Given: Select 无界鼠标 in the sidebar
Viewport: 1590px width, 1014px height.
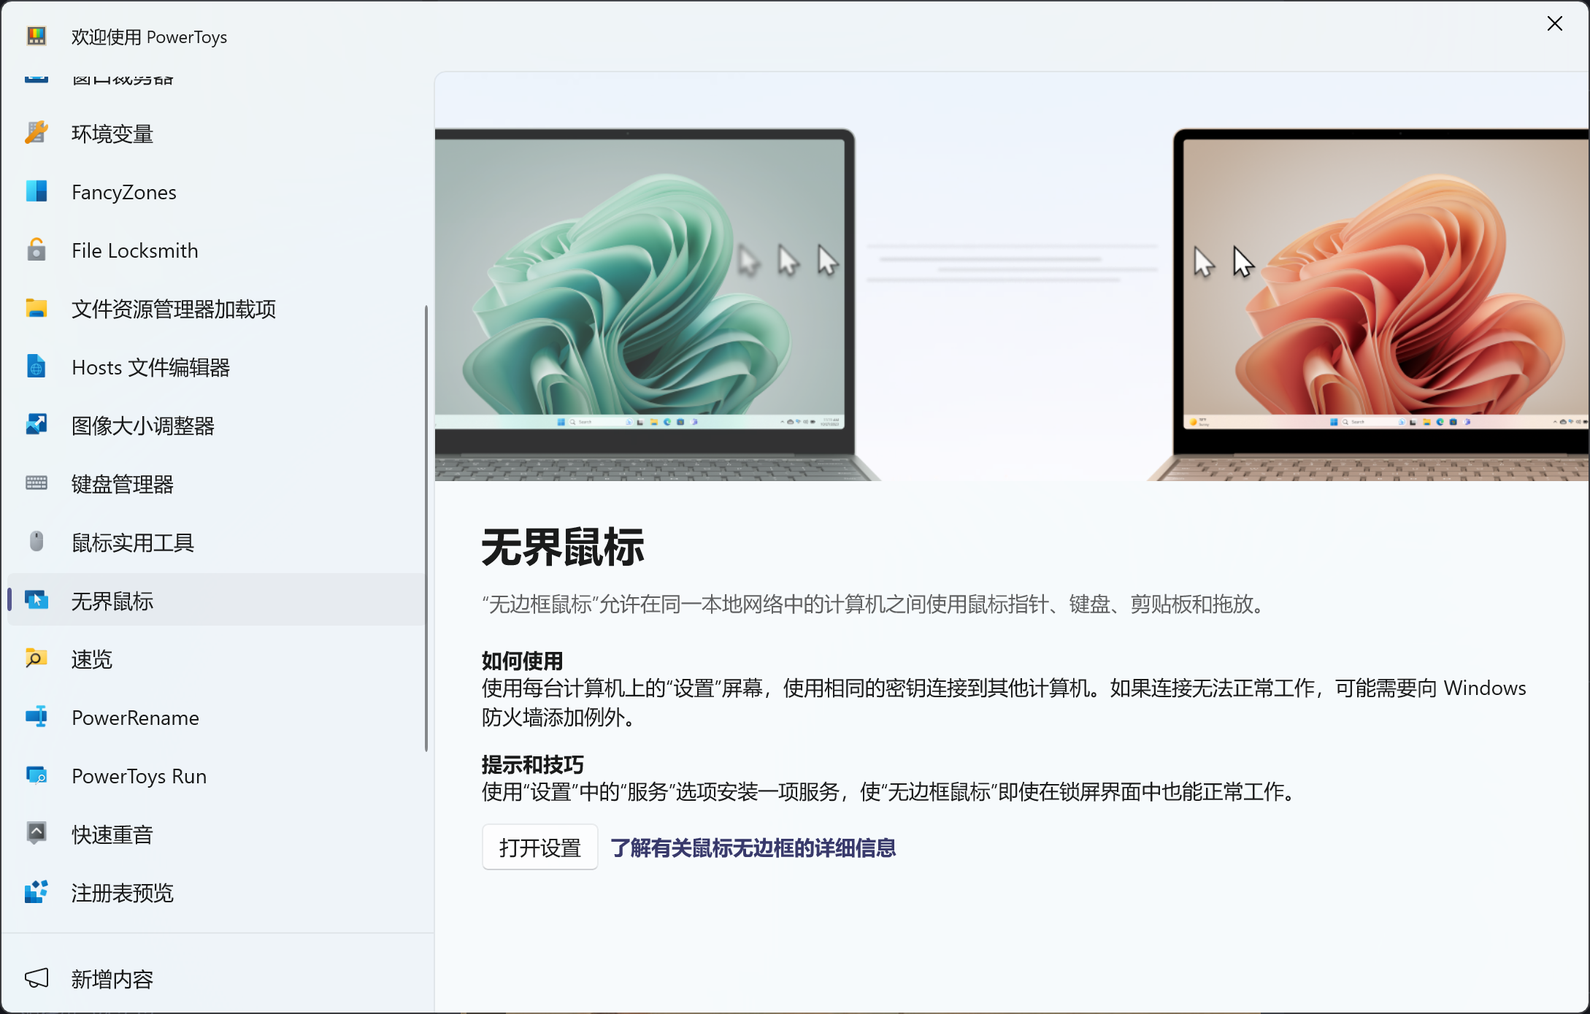Looking at the screenshot, I should pyautogui.click(x=216, y=600).
